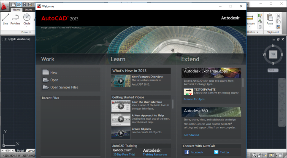Viewport: 287px width, 158px height.
Task: Click the Open Sample Files folder icon
Action: [46, 87]
